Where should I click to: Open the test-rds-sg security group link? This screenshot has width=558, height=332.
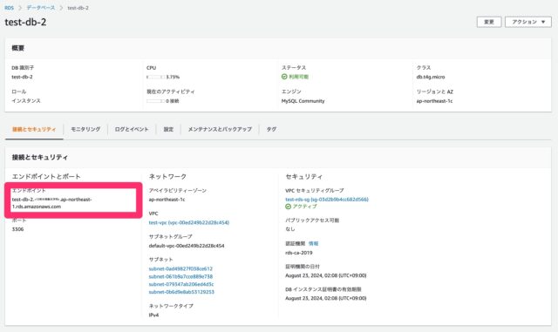click(x=327, y=200)
